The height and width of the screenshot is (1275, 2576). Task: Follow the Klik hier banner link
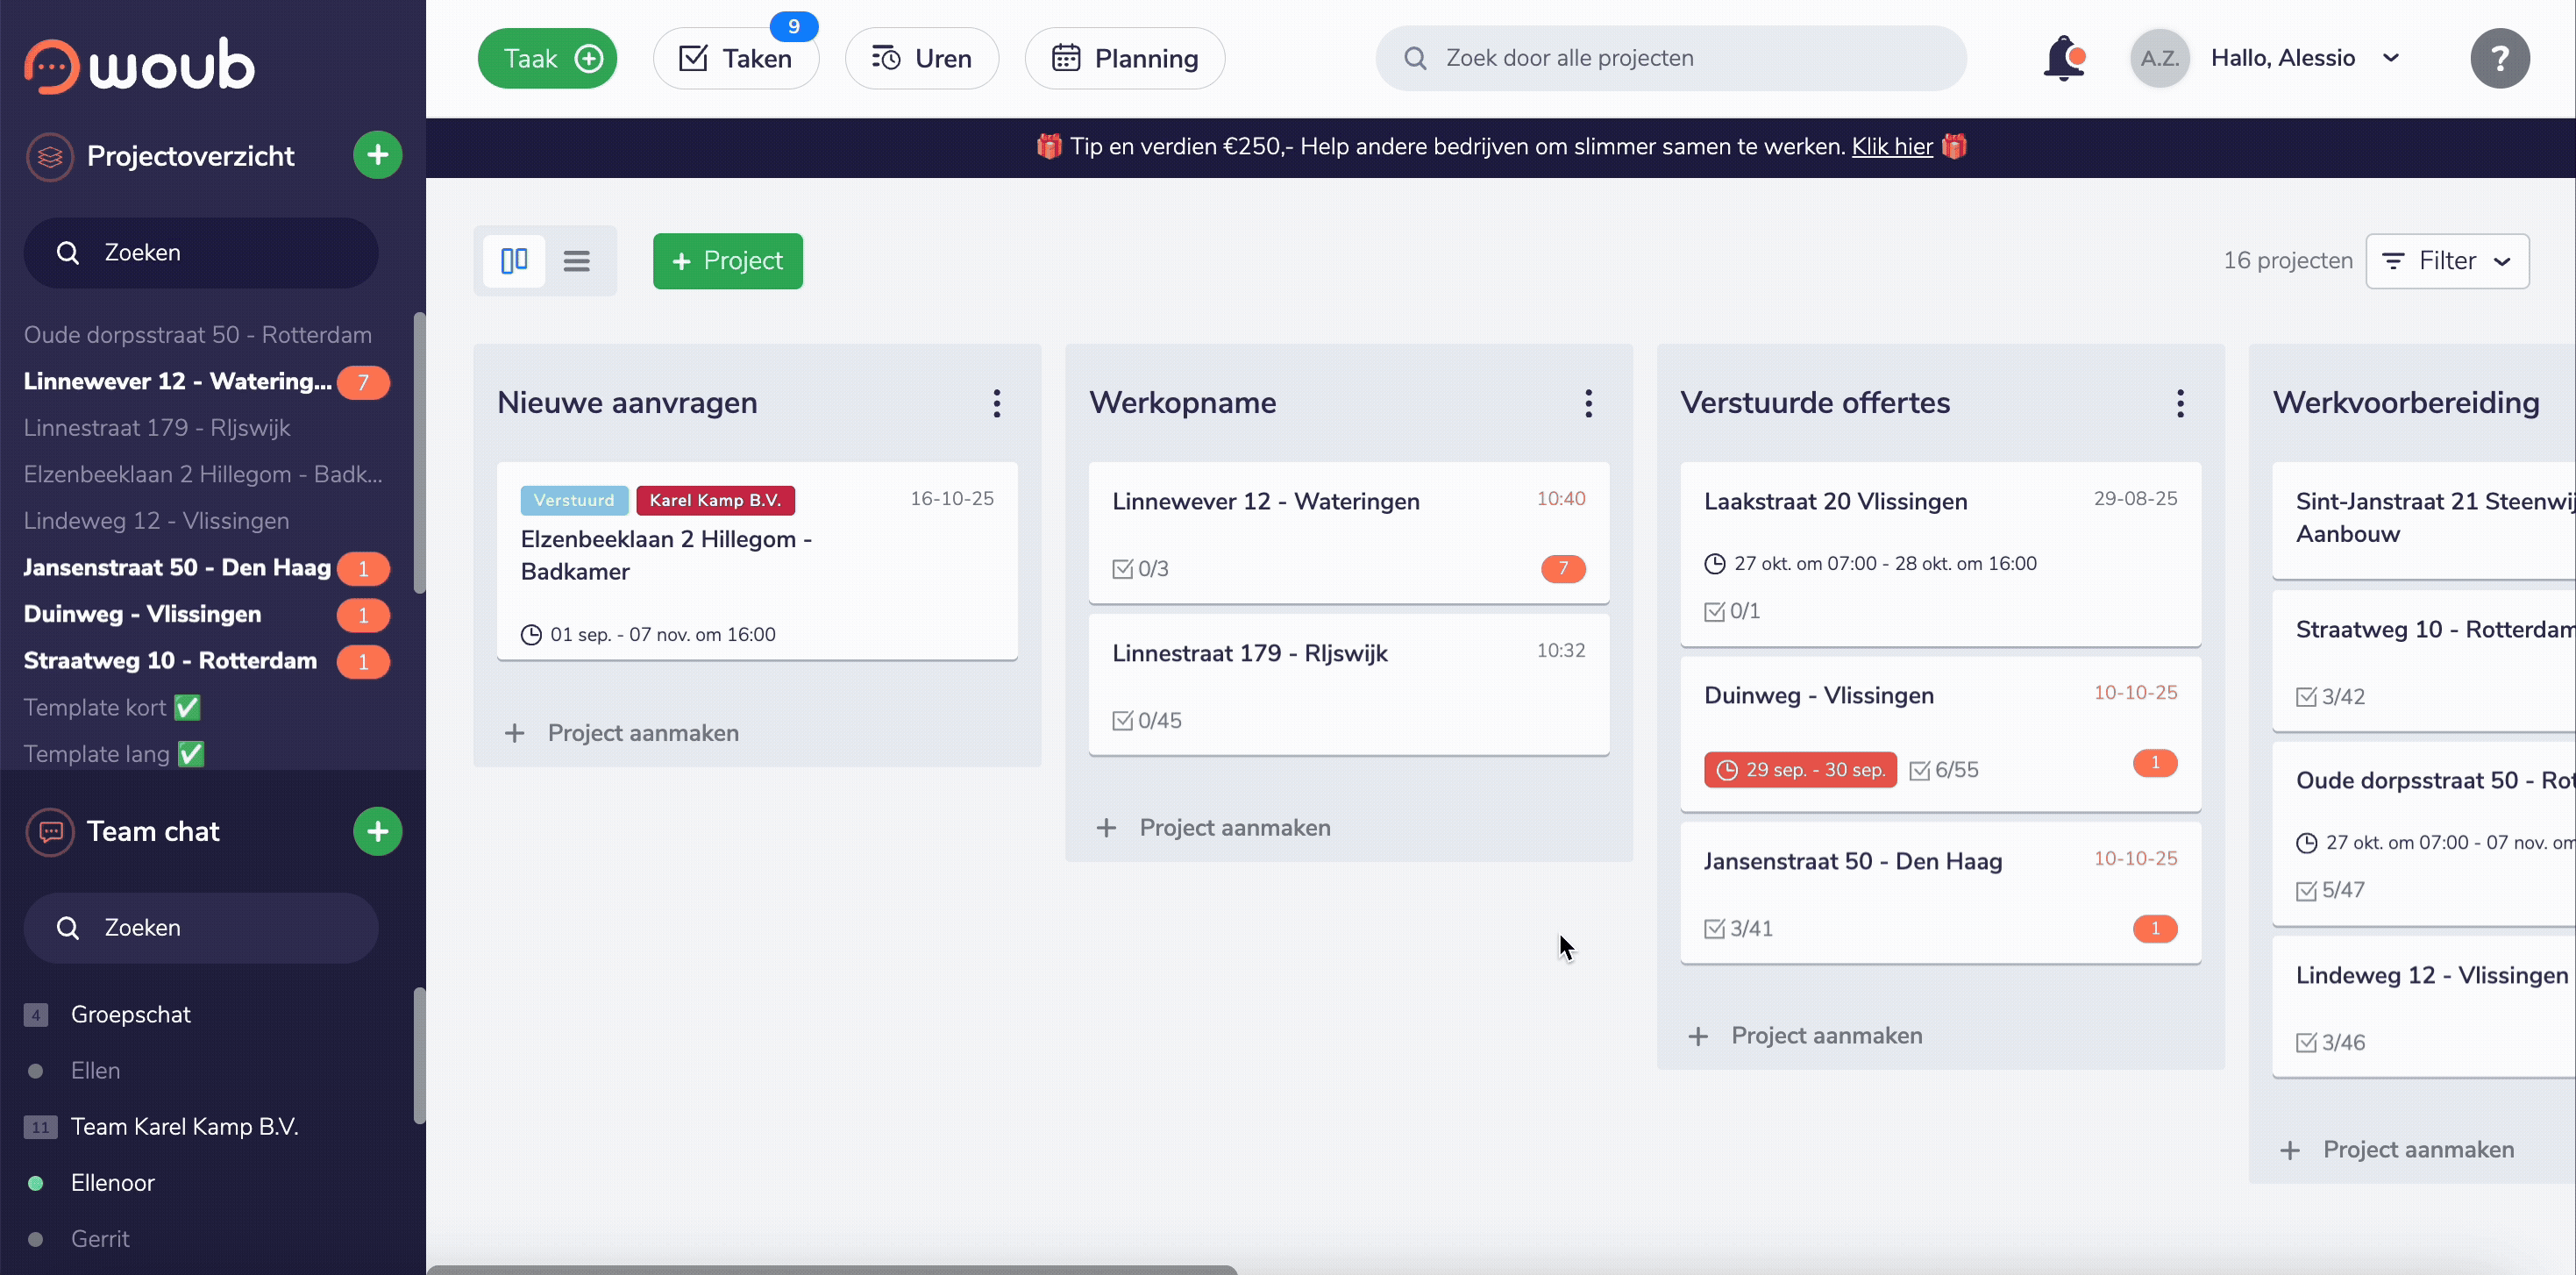(x=1891, y=147)
